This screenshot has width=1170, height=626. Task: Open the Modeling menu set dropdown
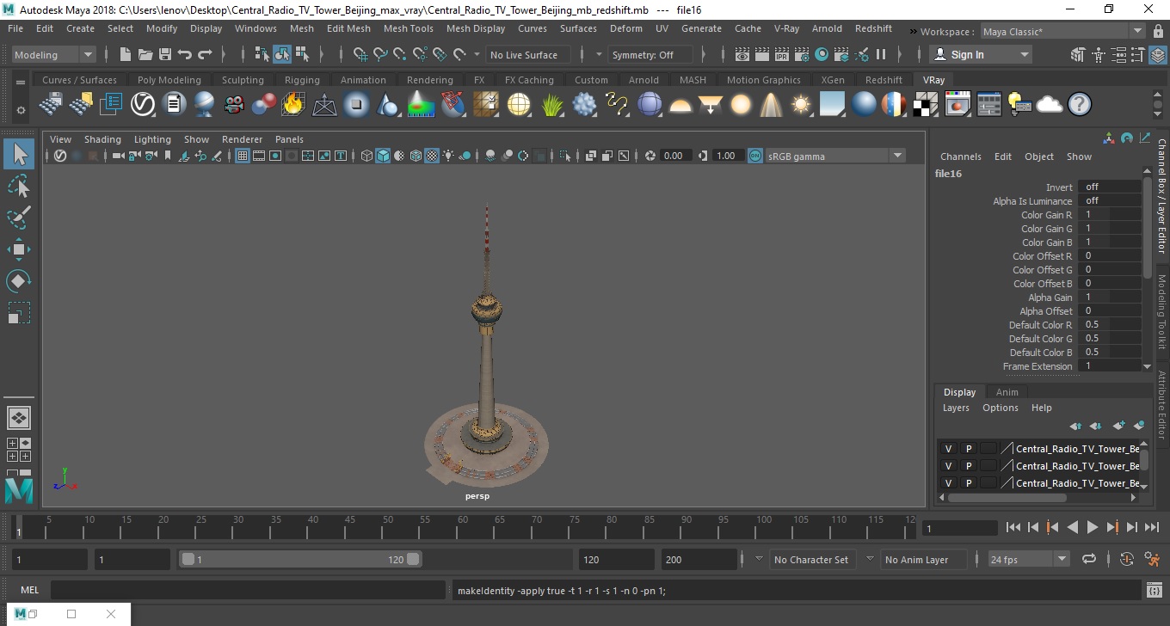click(x=53, y=54)
